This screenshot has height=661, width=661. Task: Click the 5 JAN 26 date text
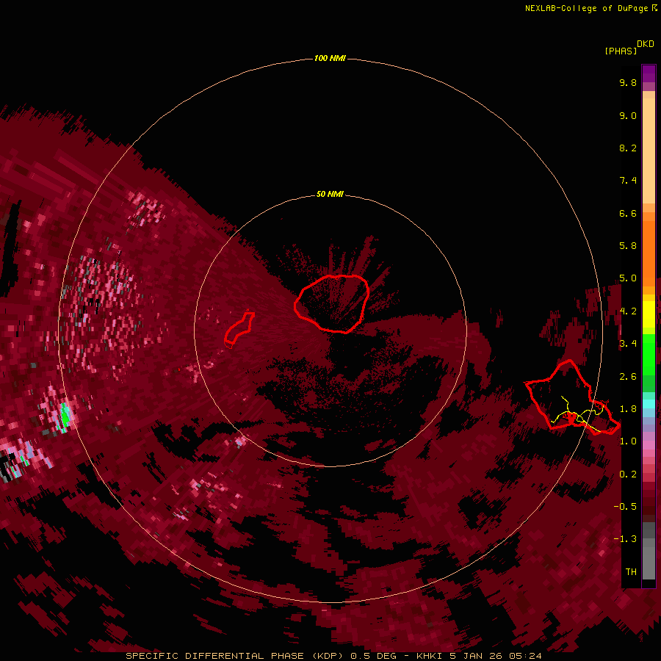(x=476, y=656)
